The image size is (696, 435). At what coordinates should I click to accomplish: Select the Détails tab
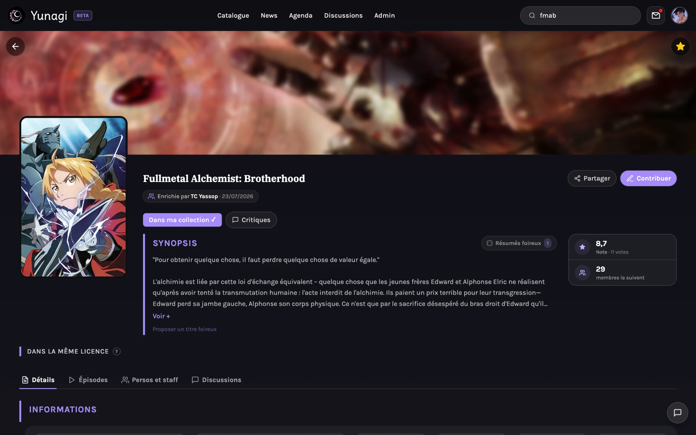coord(38,380)
